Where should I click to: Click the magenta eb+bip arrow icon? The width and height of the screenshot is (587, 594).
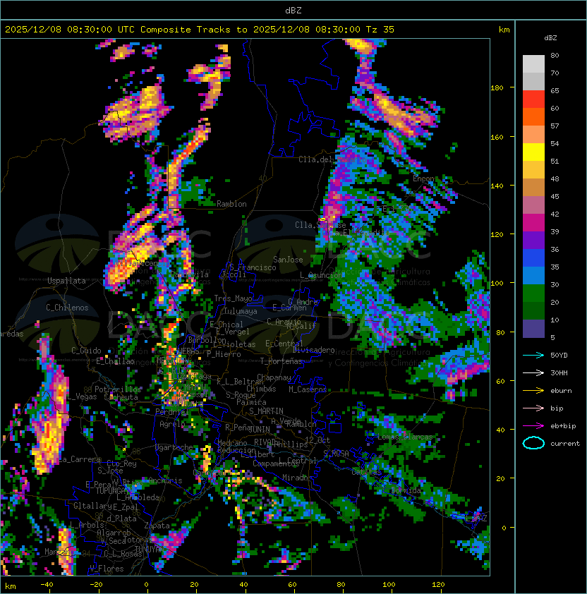tap(533, 426)
